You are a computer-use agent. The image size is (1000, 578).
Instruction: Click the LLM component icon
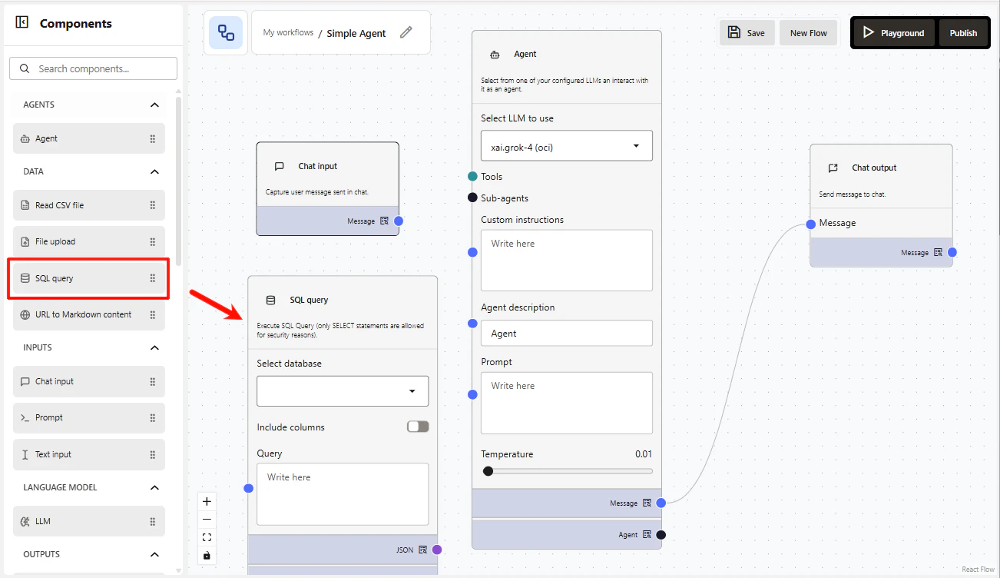(x=25, y=521)
